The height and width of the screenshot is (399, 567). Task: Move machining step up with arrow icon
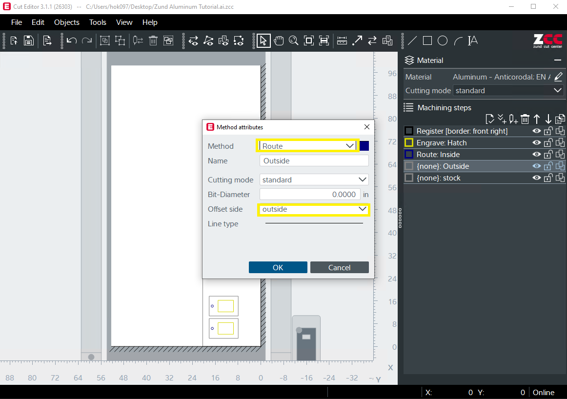pos(537,119)
